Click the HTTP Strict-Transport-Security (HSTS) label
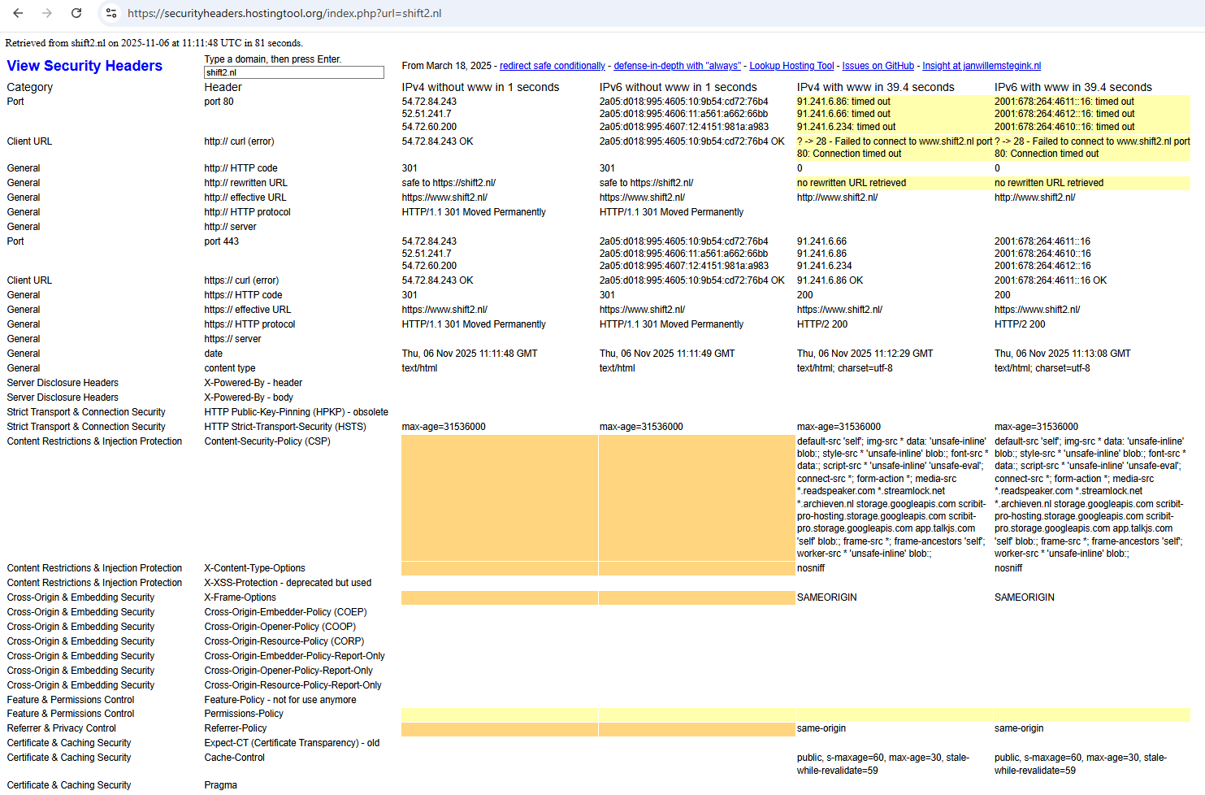 (x=284, y=427)
